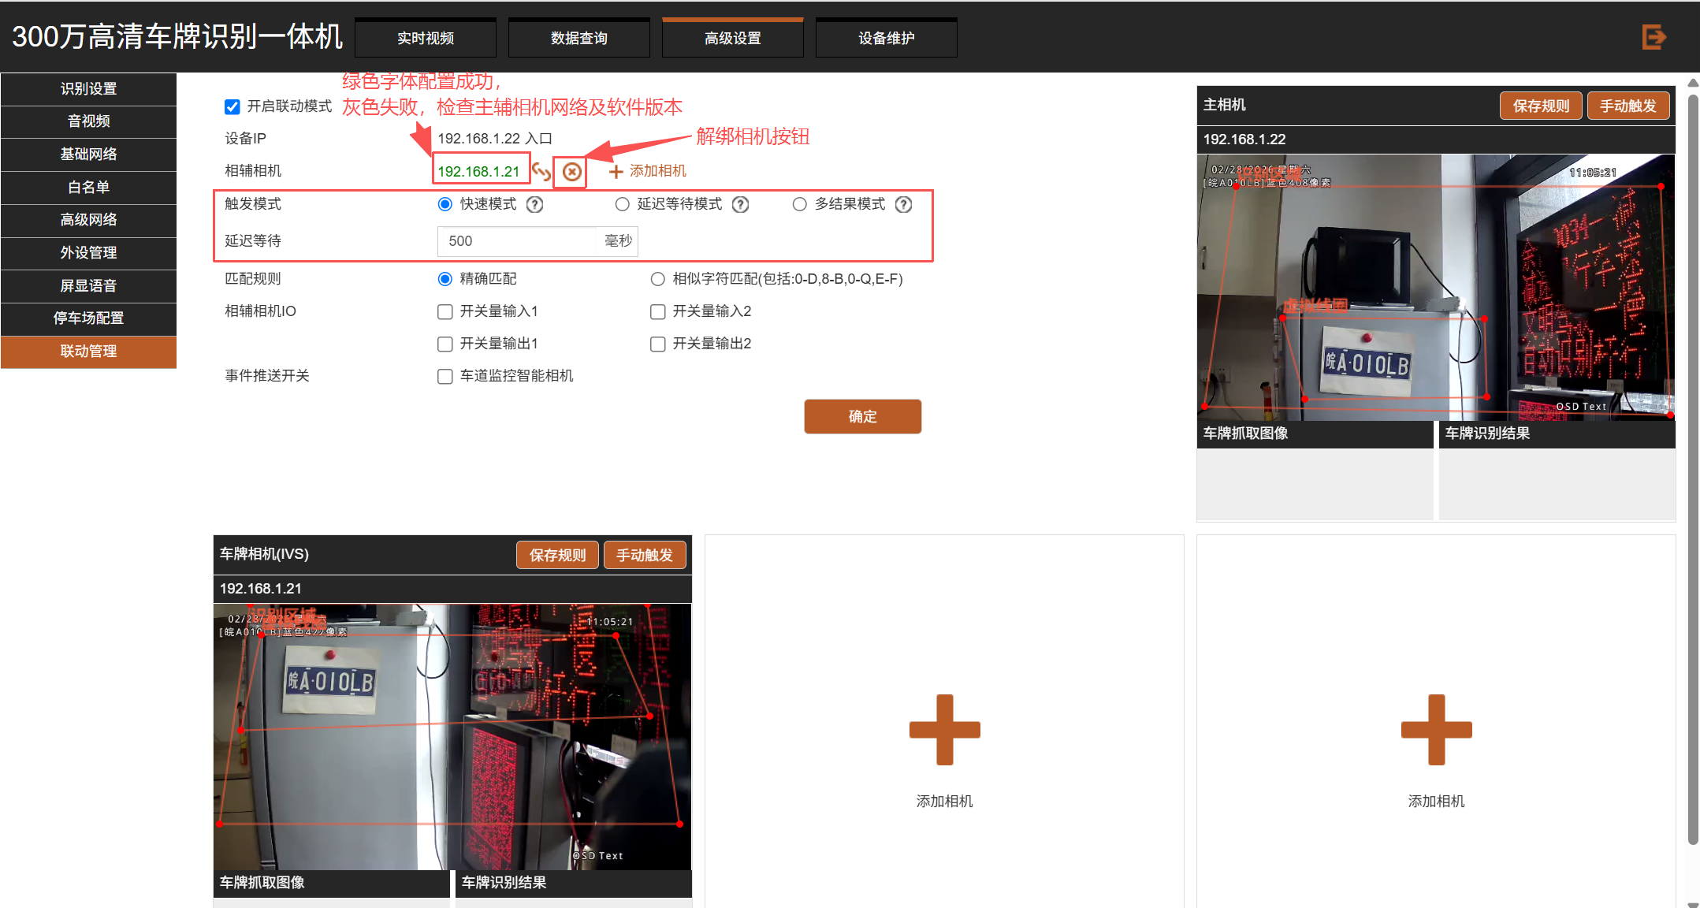Click the plus icon beside 添加相机 link
This screenshot has height=908, width=1700.
click(616, 172)
